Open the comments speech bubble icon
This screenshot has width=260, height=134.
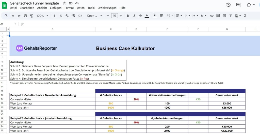coord(238,5)
